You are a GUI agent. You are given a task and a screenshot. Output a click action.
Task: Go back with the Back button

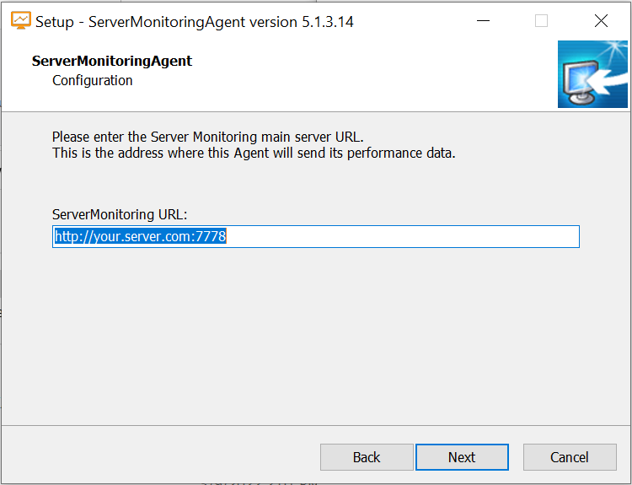tap(367, 457)
